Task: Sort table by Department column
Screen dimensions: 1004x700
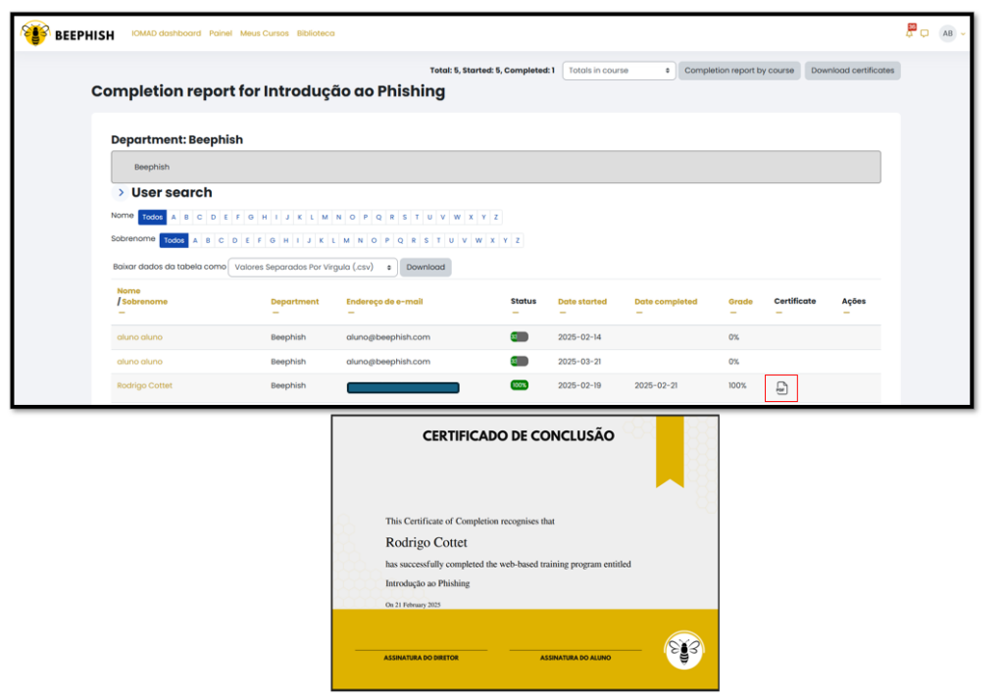Action: click(294, 302)
